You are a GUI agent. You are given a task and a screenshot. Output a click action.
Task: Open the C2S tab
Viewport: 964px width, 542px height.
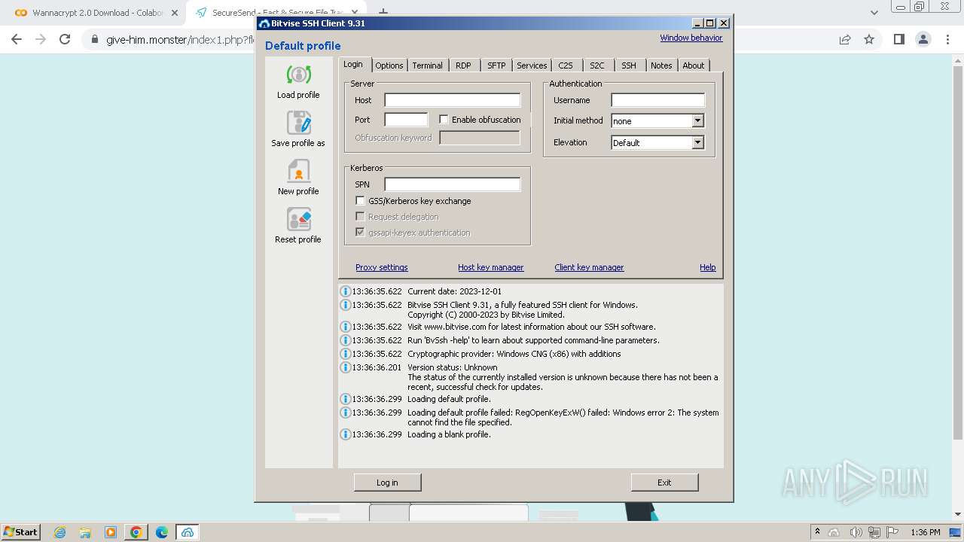click(x=566, y=65)
